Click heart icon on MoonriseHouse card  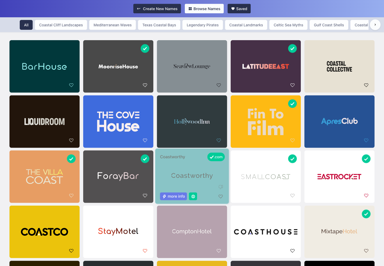[x=145, y=85]
